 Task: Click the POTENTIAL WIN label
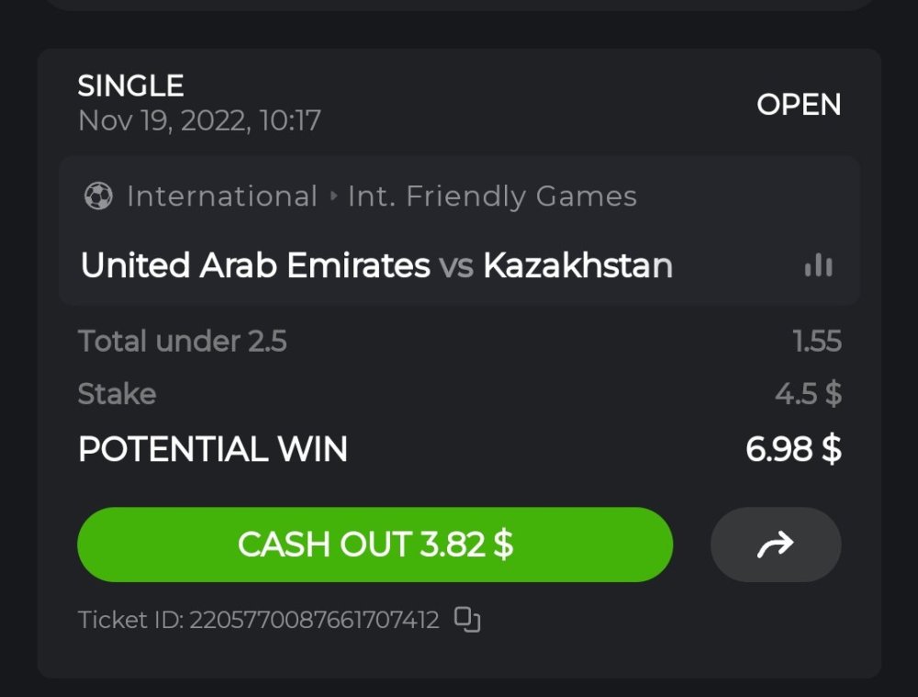(212, 449)
